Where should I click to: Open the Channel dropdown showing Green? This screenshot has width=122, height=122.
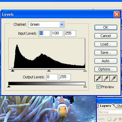(46, 24)
